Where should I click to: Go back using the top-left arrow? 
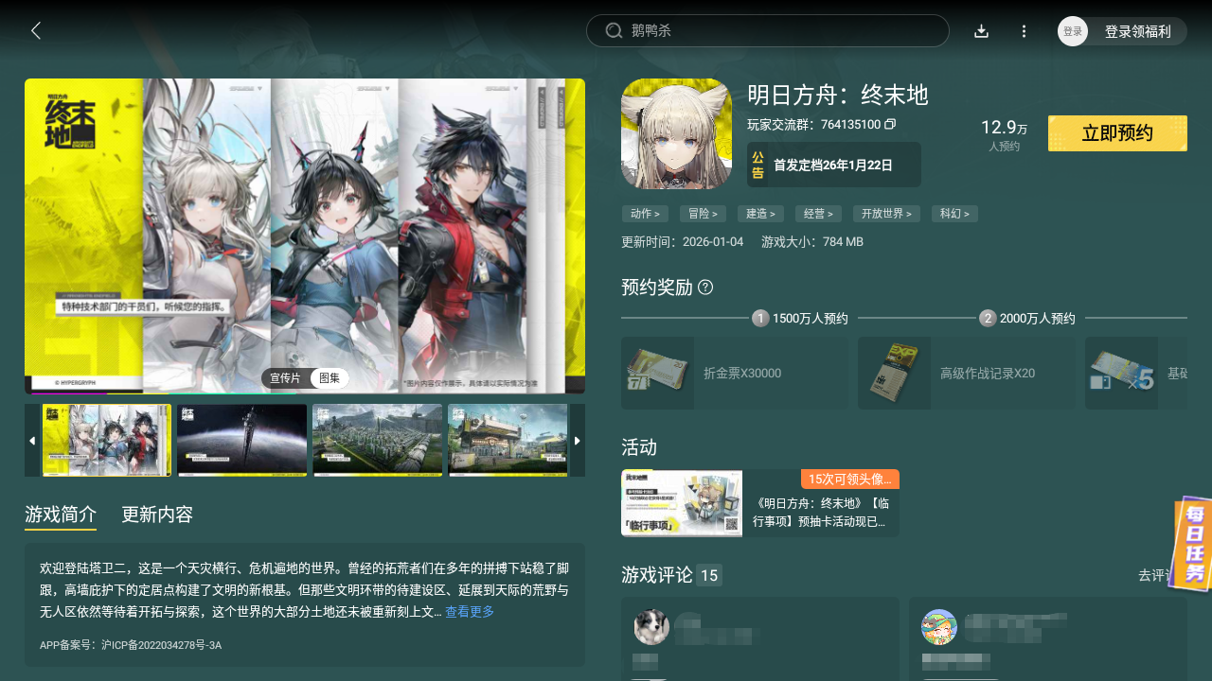36,31
